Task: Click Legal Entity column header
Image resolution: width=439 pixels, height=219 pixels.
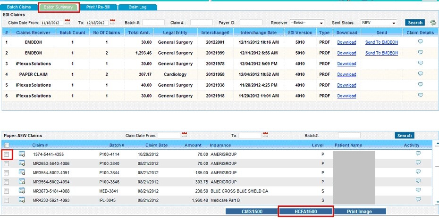Action: click(175, 32)
